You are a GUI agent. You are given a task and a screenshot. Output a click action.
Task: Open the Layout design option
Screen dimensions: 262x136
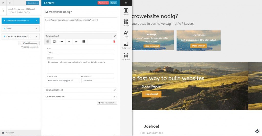pyautogui.click(x=126, y=12)
